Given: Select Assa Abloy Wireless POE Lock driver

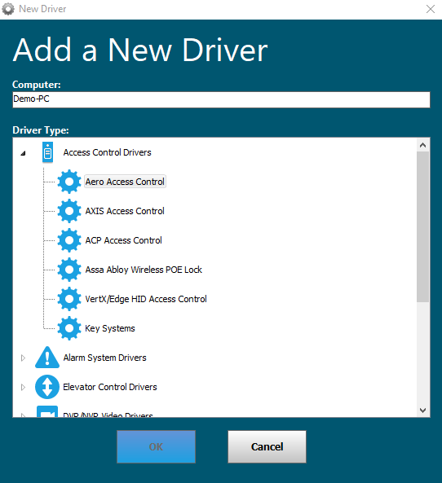Looking at the screenshot, I should 144,270.
